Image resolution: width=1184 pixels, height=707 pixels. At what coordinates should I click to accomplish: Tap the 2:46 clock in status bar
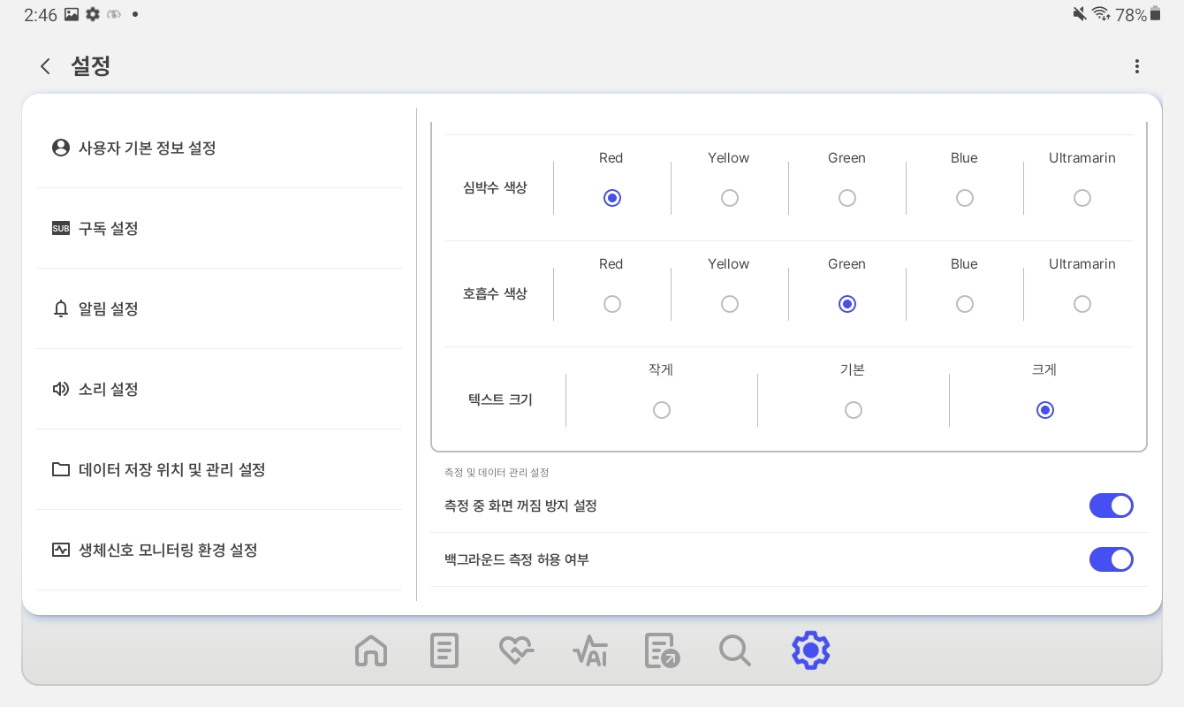(41, 15)
